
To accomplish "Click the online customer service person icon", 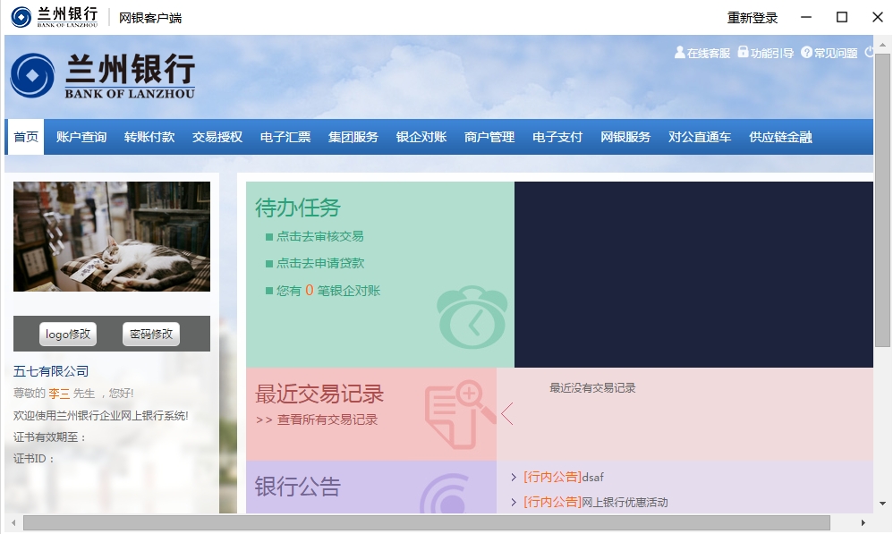I will click(679, 53).
